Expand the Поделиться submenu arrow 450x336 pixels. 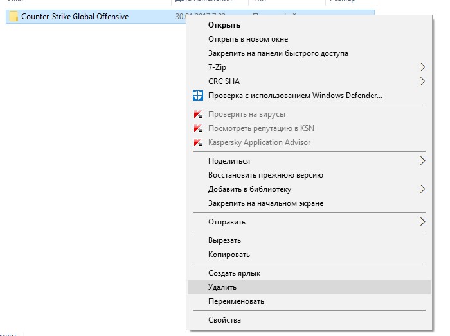click(x=422, y=161)
